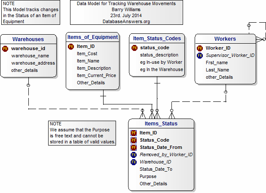Screen dimensions: 266x193
Task: Click the FK icon next to Warehouse_ID
Action: click(x=134, y=162)
